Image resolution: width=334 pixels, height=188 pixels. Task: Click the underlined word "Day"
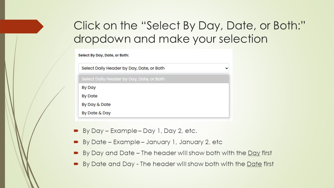point(254,153)
